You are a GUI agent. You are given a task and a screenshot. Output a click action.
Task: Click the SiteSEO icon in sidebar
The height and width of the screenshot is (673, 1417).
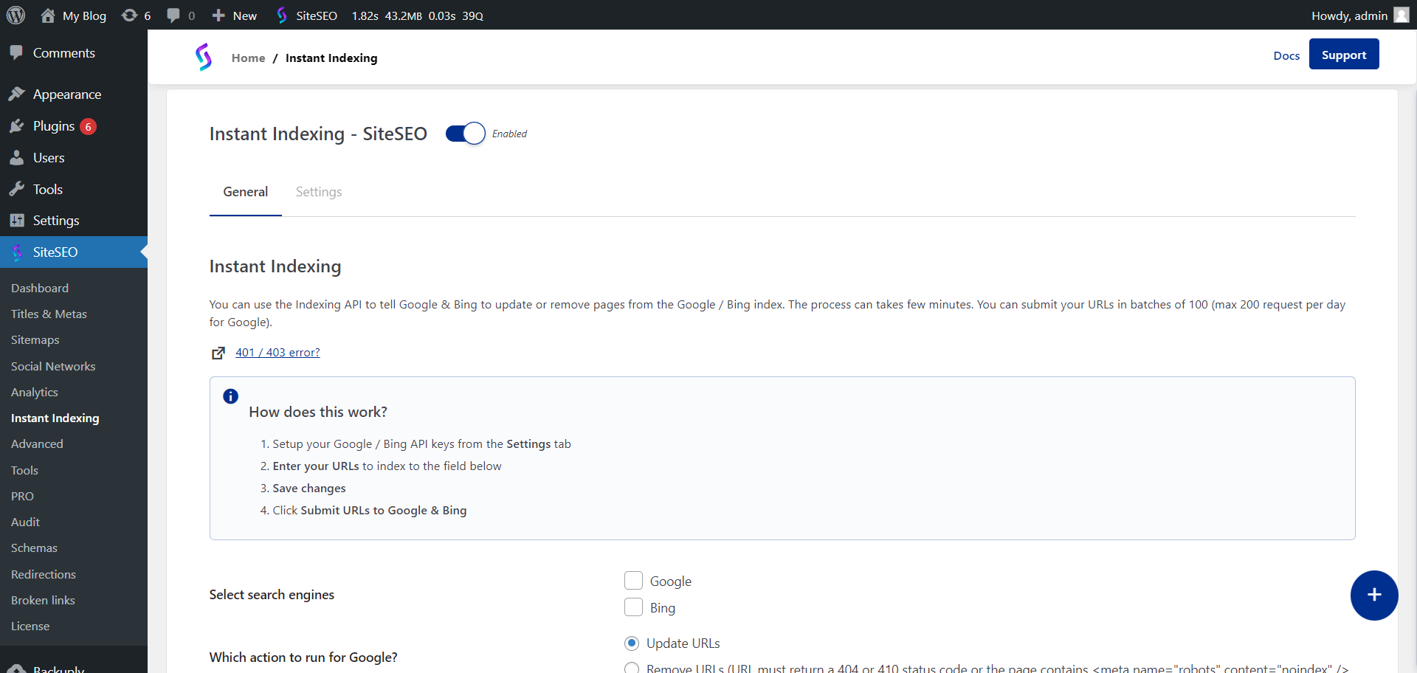pos(17,252)
